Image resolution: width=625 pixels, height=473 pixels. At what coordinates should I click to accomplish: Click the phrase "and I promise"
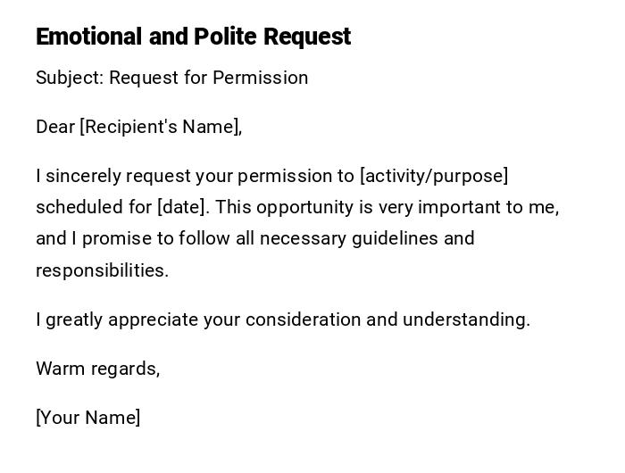click(89, 238)
